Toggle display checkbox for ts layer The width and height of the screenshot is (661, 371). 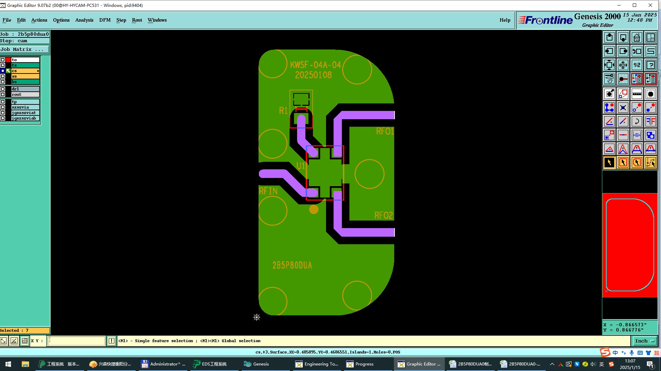point(3,65)
